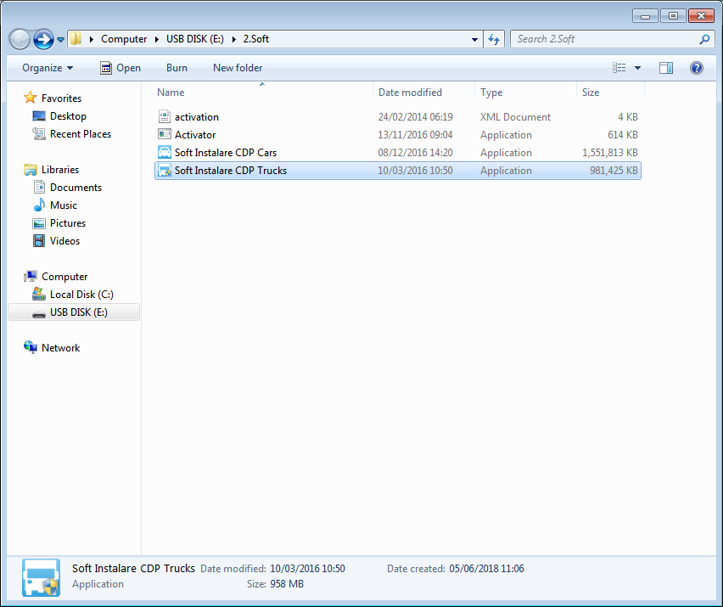Open Local Disk (C:)
This screenshot has width=723, height=607.
[81, 295]
